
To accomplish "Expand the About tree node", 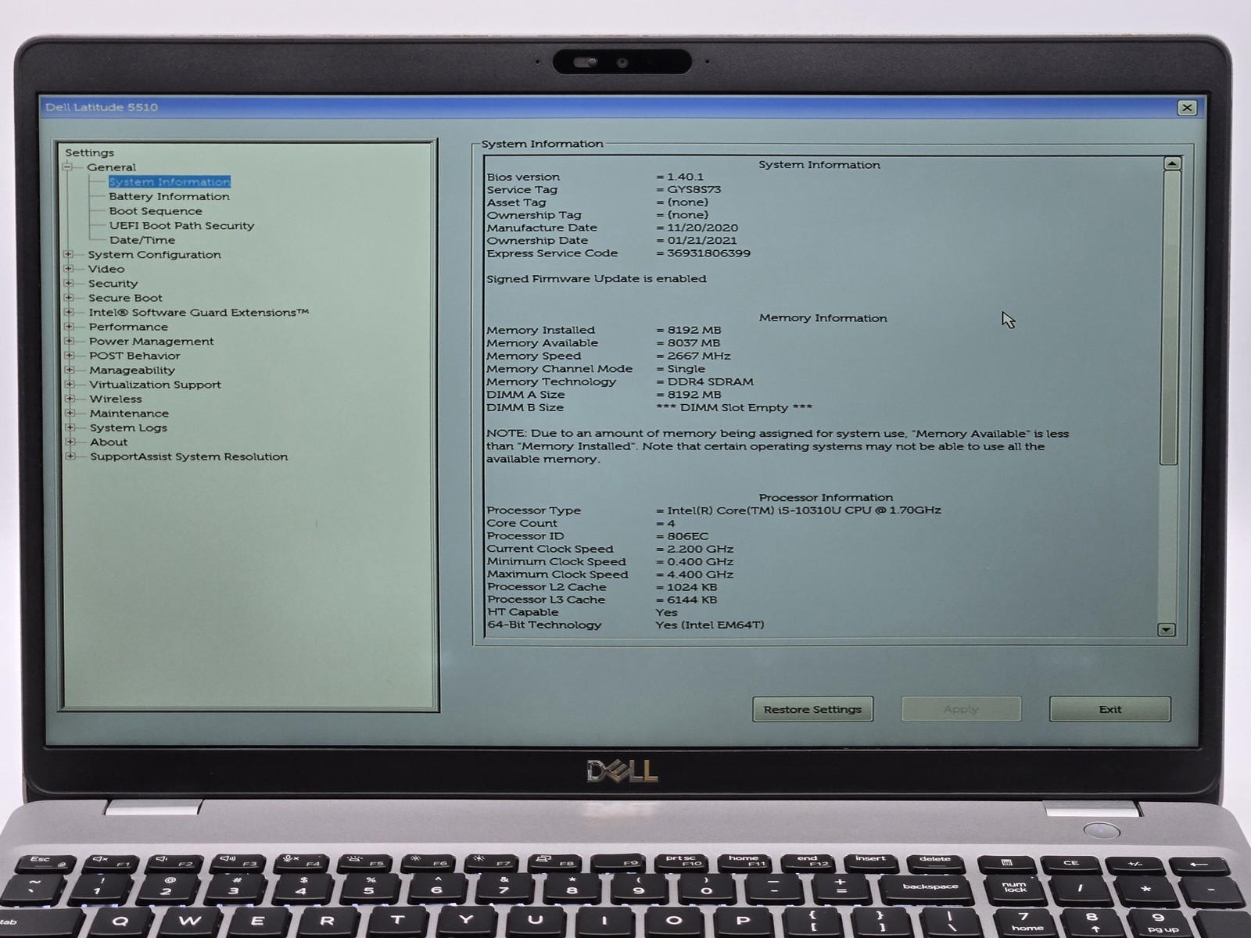I will pos(70,442).
